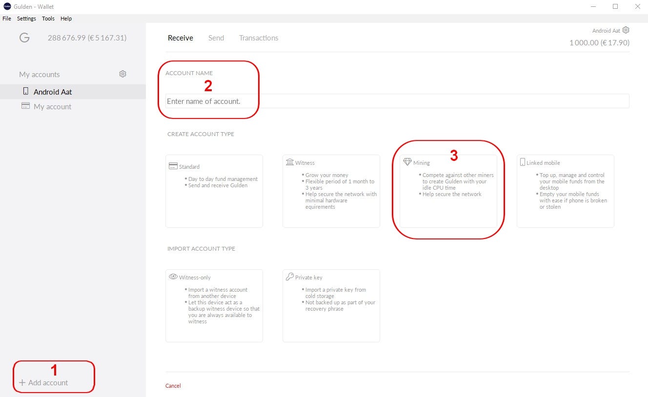Image resolution: width=648 pixels, height=397 pixels.
Task: Choose Witness-only import card
Action: click(x=214, y=306)
